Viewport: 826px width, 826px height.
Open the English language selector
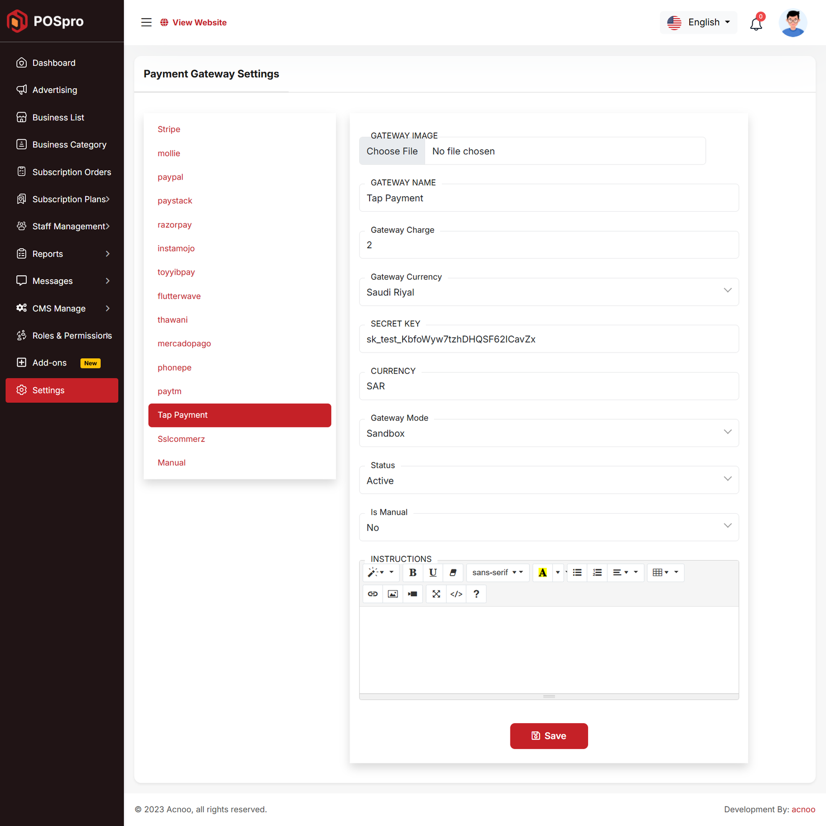click(698, 22)
